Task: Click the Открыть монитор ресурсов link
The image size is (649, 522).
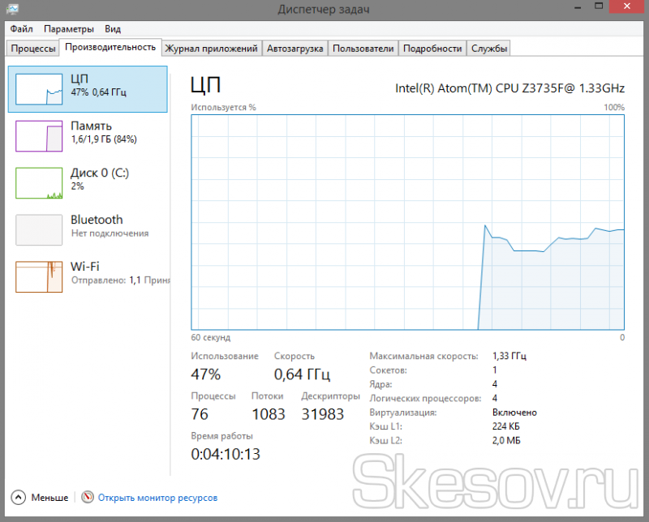Action: pyautogui.click(x=157, y=498)
